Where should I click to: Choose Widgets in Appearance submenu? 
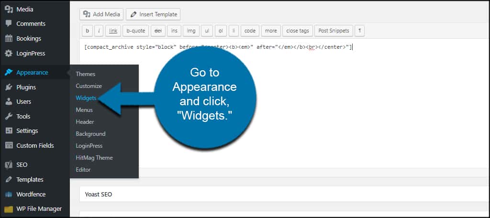[x=86, y=98]
